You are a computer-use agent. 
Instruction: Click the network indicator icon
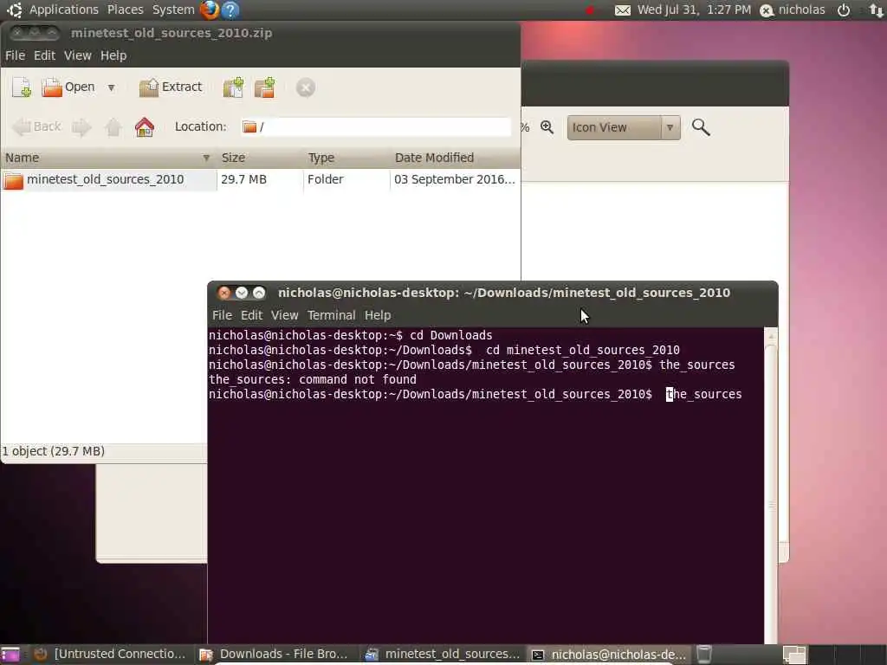877,10
